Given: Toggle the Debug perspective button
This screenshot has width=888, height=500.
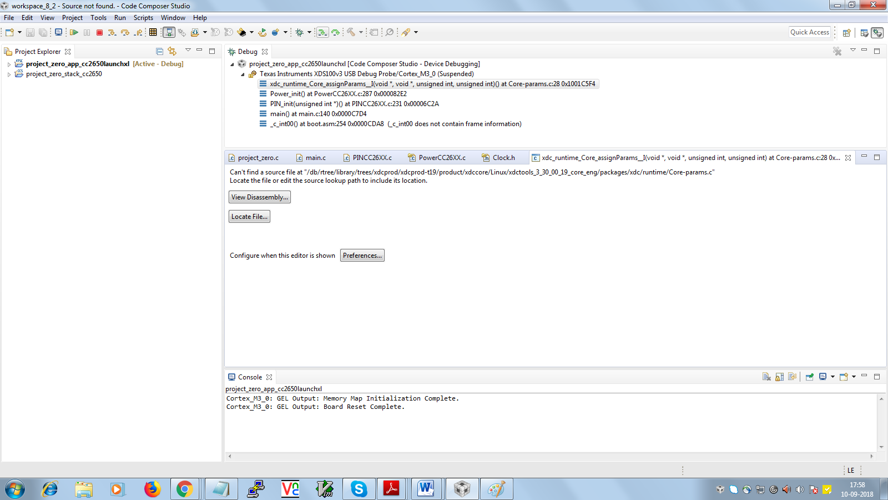Looking at the screenshot, I should [877, 33].
